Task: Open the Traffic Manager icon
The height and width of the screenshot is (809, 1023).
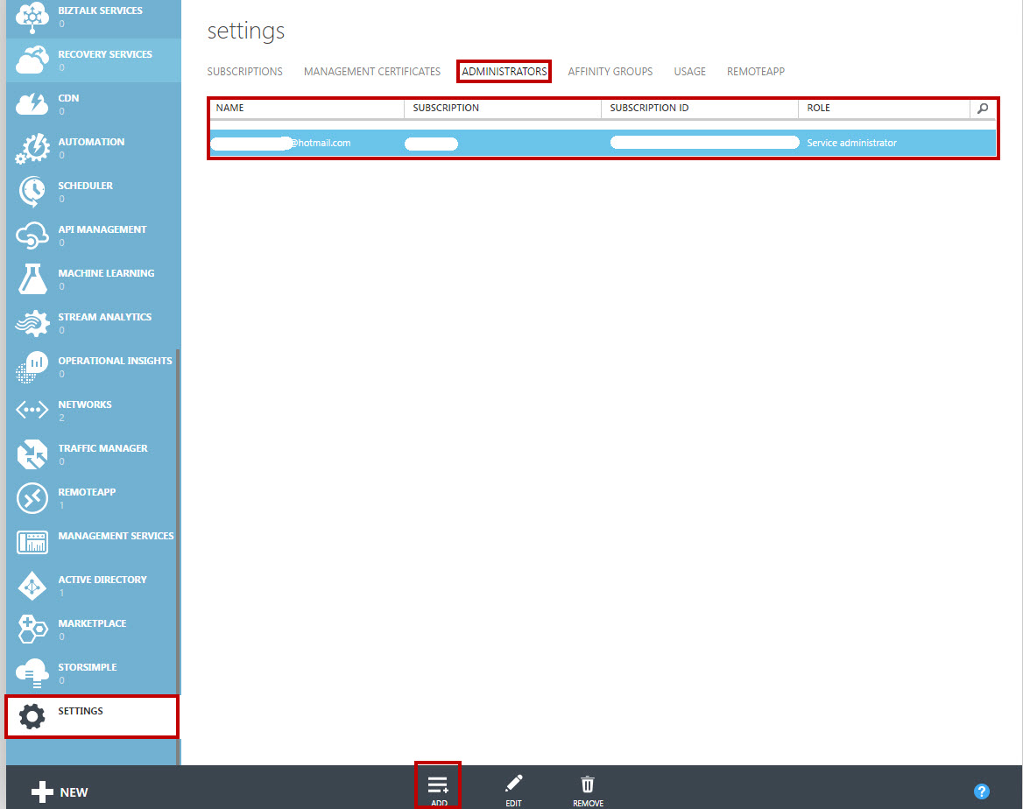Action: 32,454
